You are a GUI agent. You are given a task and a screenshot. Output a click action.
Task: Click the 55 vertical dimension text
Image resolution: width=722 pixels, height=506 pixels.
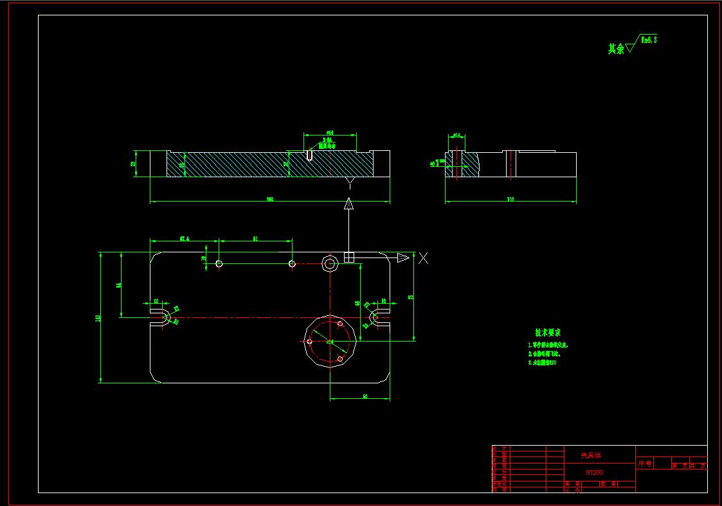pos(119,286)
